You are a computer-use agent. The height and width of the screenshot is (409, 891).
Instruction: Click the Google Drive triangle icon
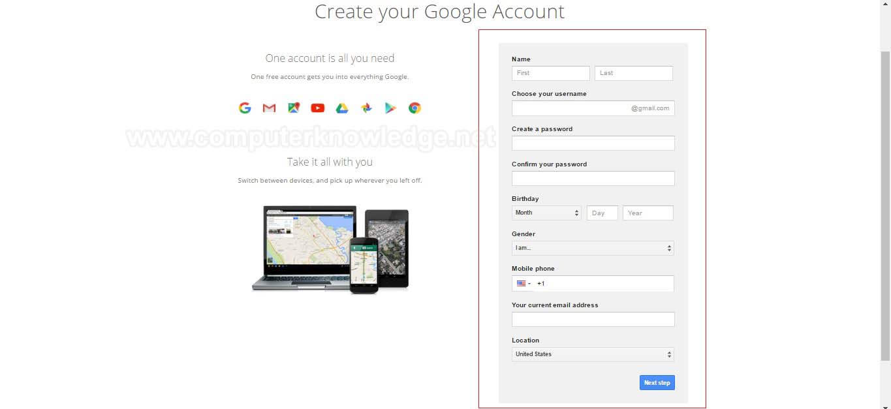[342, 108]
